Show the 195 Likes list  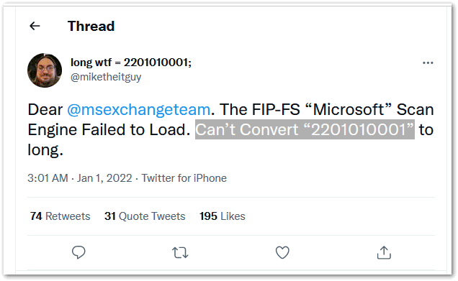click(x=223, y=216)
